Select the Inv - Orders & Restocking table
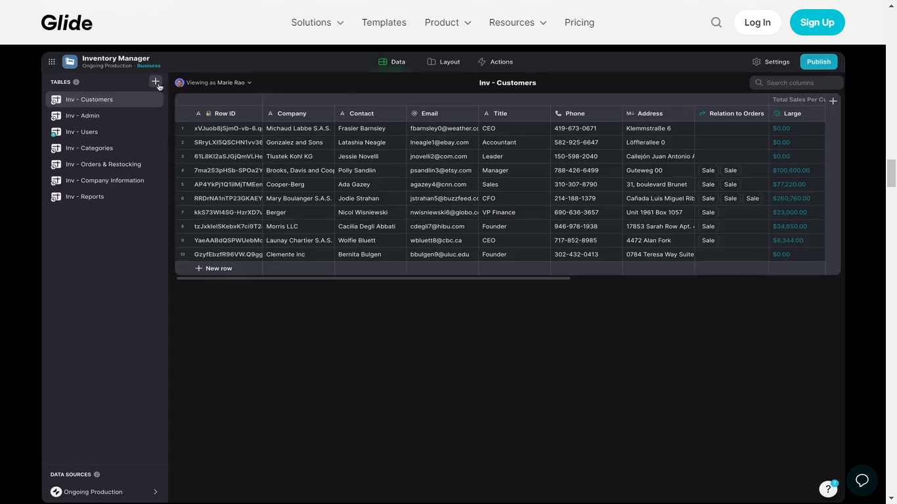Screen dimensions: 897x504 point(103,164)
